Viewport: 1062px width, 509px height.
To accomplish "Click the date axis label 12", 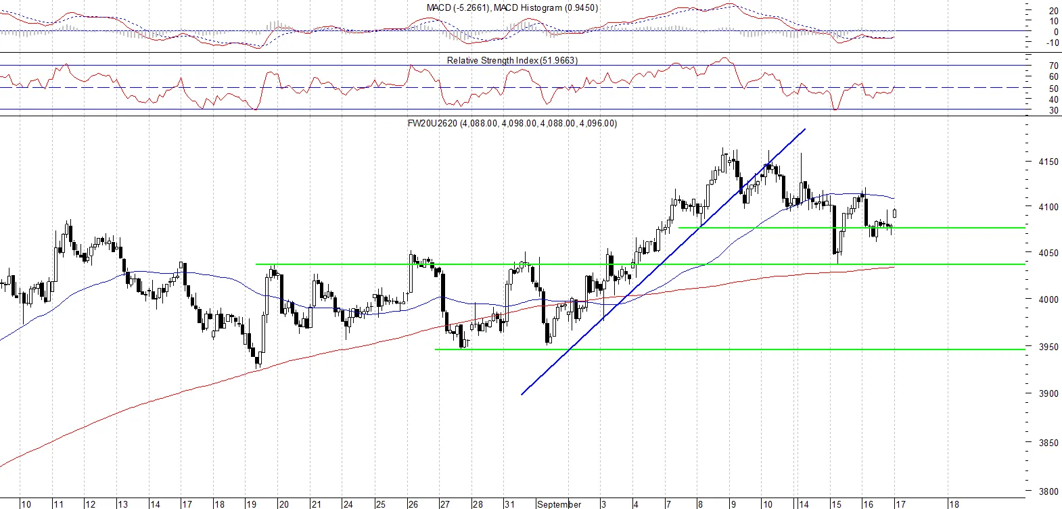I will click(x=91, y=504).
